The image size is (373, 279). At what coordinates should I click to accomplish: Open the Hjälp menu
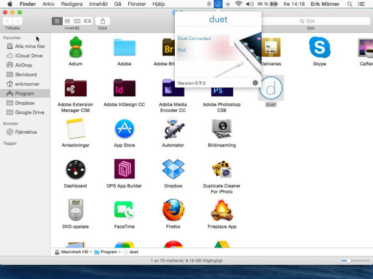coord(158,4)
